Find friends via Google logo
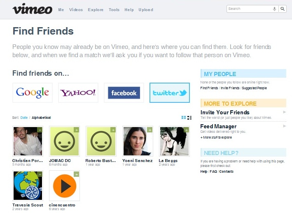 [x=33, y=93]
